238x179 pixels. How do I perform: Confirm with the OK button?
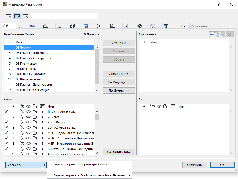222,165
